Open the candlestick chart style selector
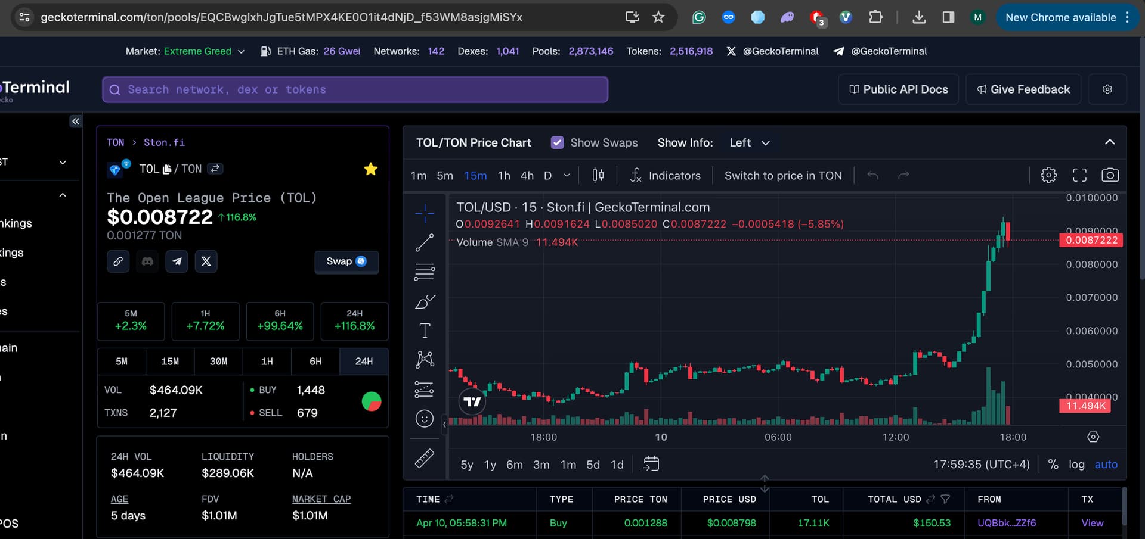This screenshot has width=1145, height=539. [x=598, y=175]
